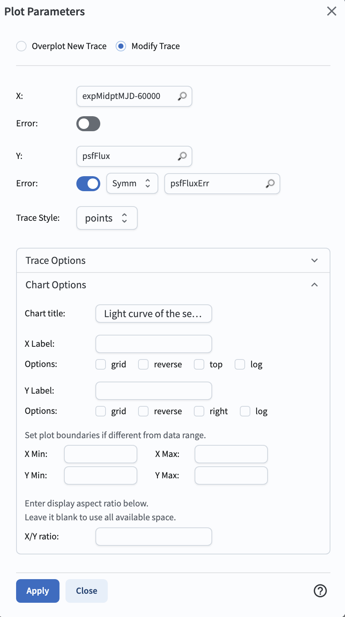Viewport: 345px width, 617px height.
Task: Collapse the Chart Options section
Action: tap(314, 285)
